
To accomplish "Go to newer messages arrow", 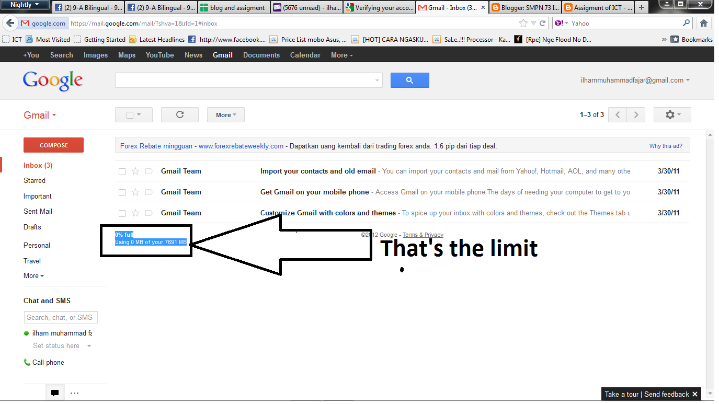I will click(x=618, y=115).
